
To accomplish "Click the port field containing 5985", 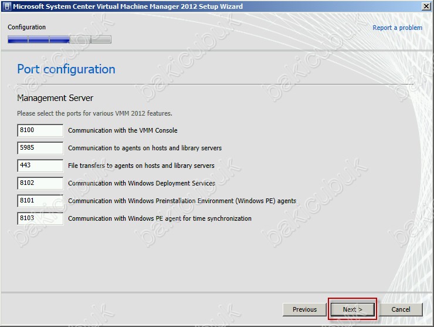I will pos(40,148).
